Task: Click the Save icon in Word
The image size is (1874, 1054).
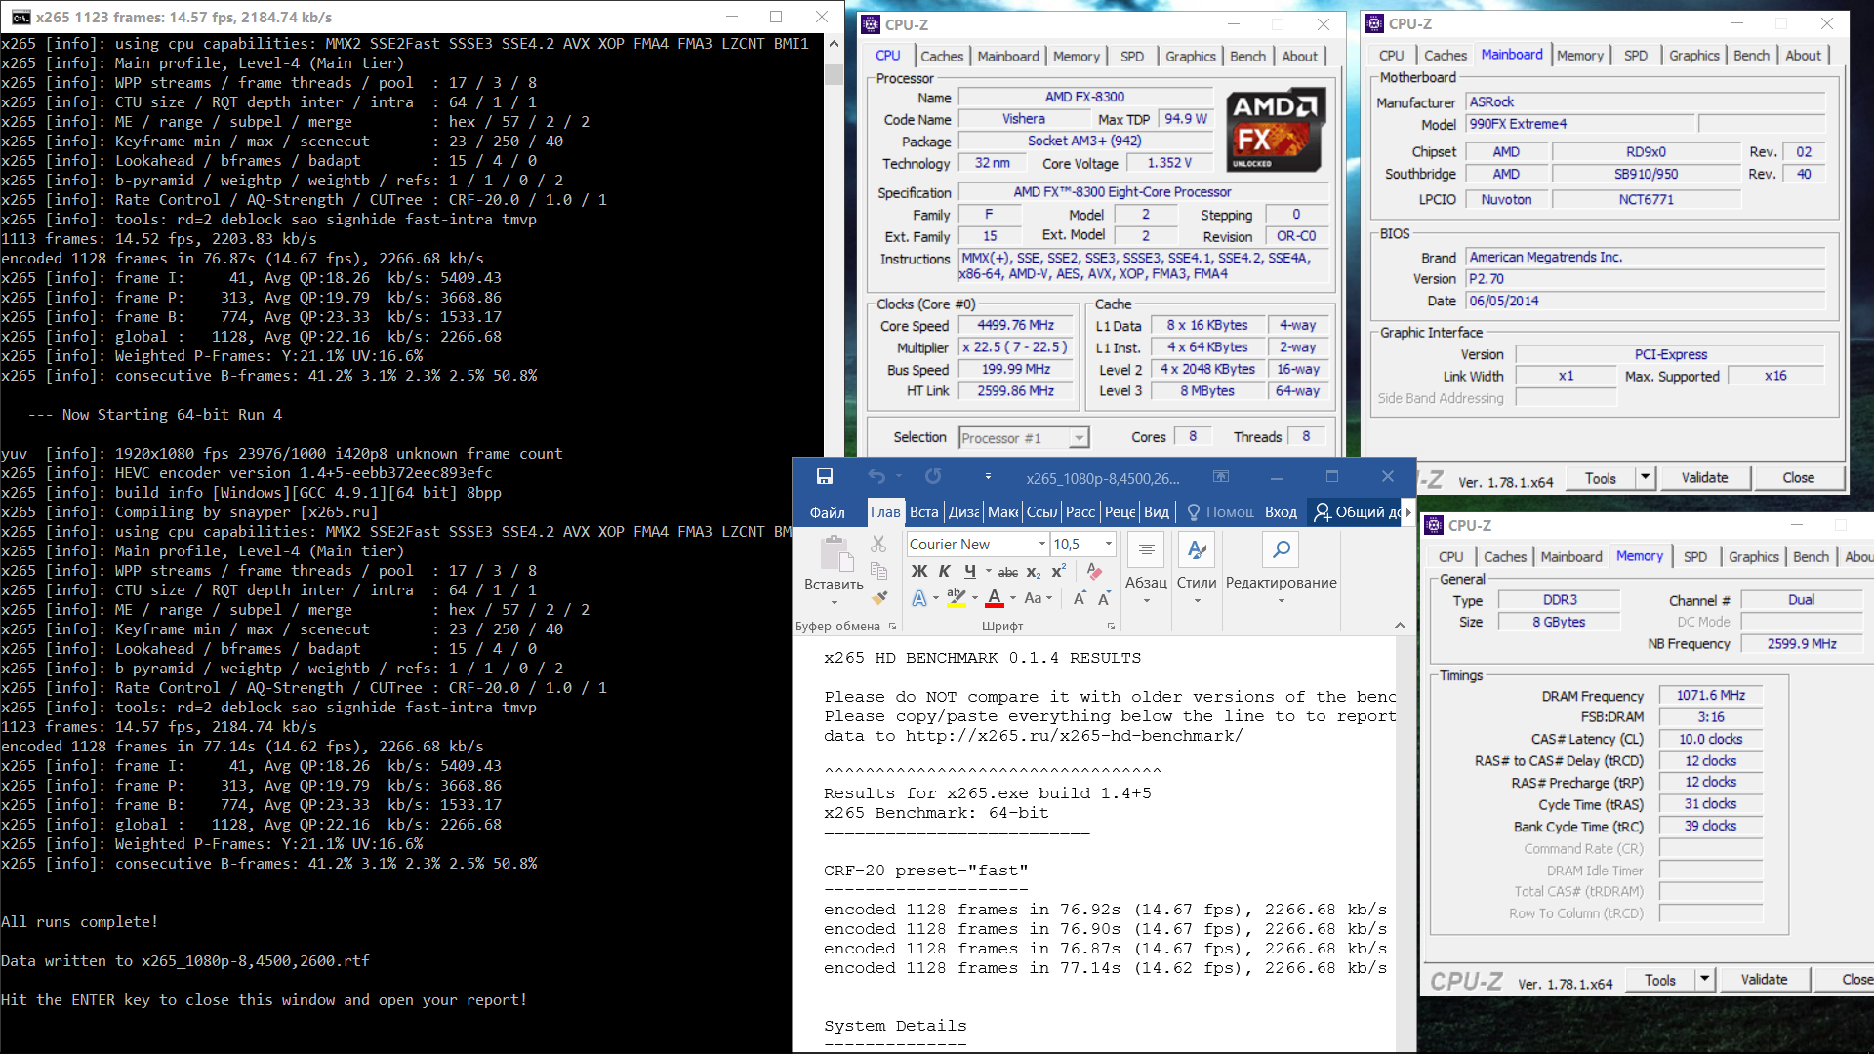Action: [x=825, y=476]
